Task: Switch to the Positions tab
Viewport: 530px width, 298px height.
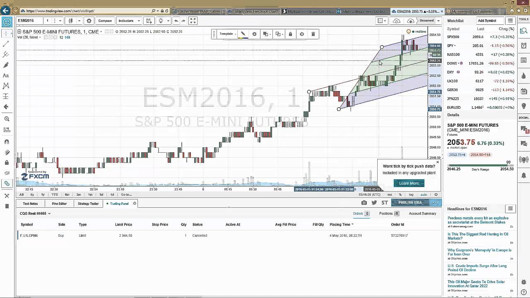Action: pyautogui.click(x=389, y=214)
